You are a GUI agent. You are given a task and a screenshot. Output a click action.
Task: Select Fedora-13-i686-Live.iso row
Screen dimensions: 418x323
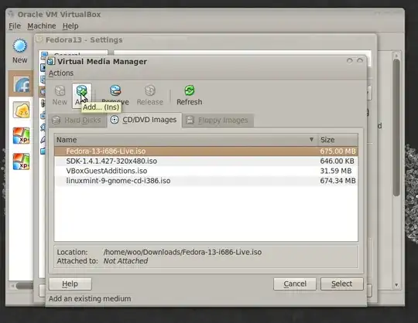pyautogui.click(x=206, y=151)
